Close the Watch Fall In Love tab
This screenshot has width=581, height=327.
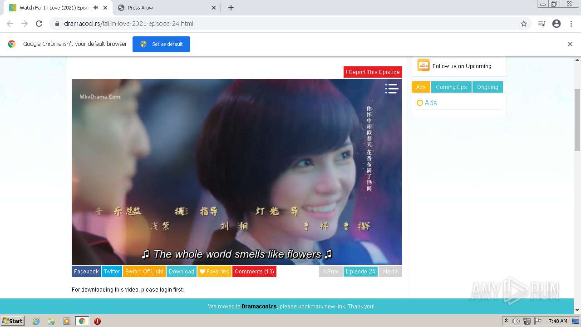pos(105,8)
